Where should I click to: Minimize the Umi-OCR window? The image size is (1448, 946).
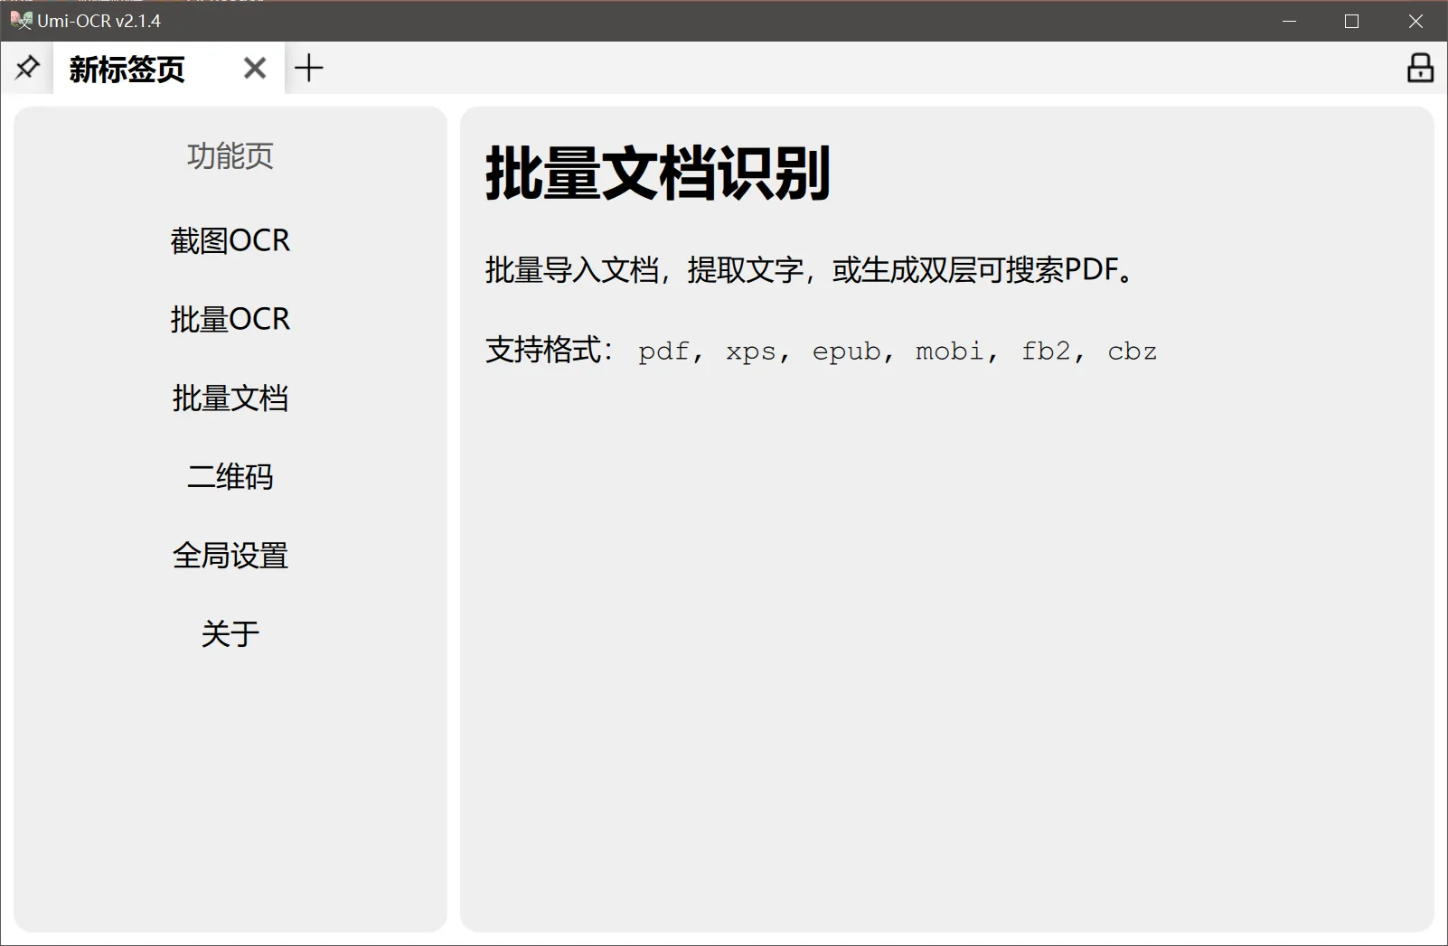coord(1290,21)
